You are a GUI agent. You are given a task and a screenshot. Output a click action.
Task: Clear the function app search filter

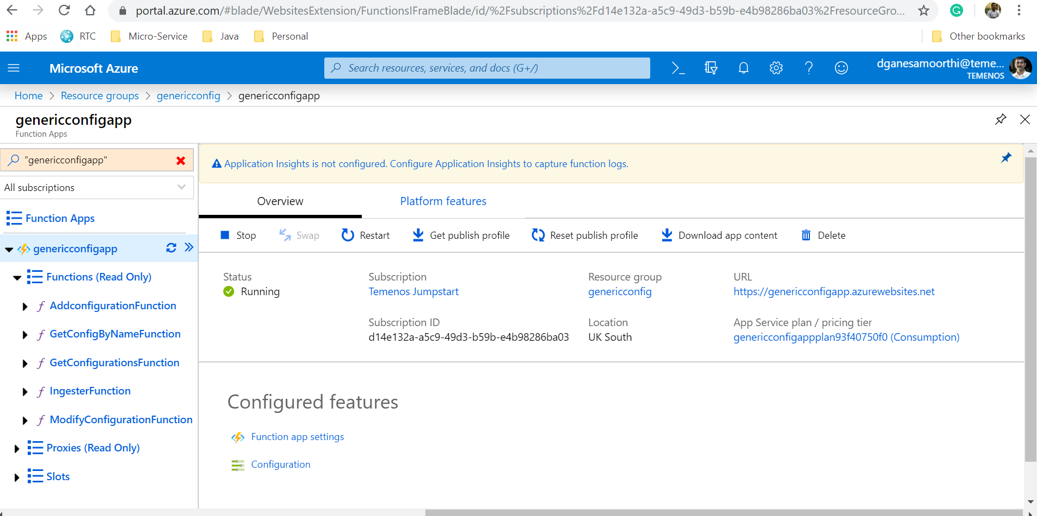(181, 161)
